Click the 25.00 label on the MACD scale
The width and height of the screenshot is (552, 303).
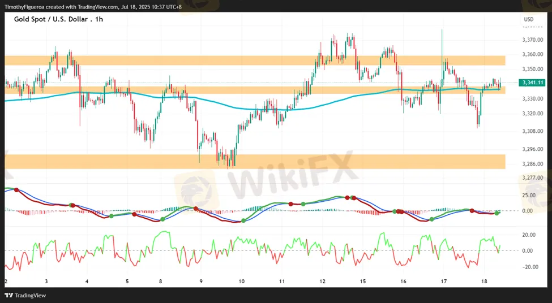[529, 196]
